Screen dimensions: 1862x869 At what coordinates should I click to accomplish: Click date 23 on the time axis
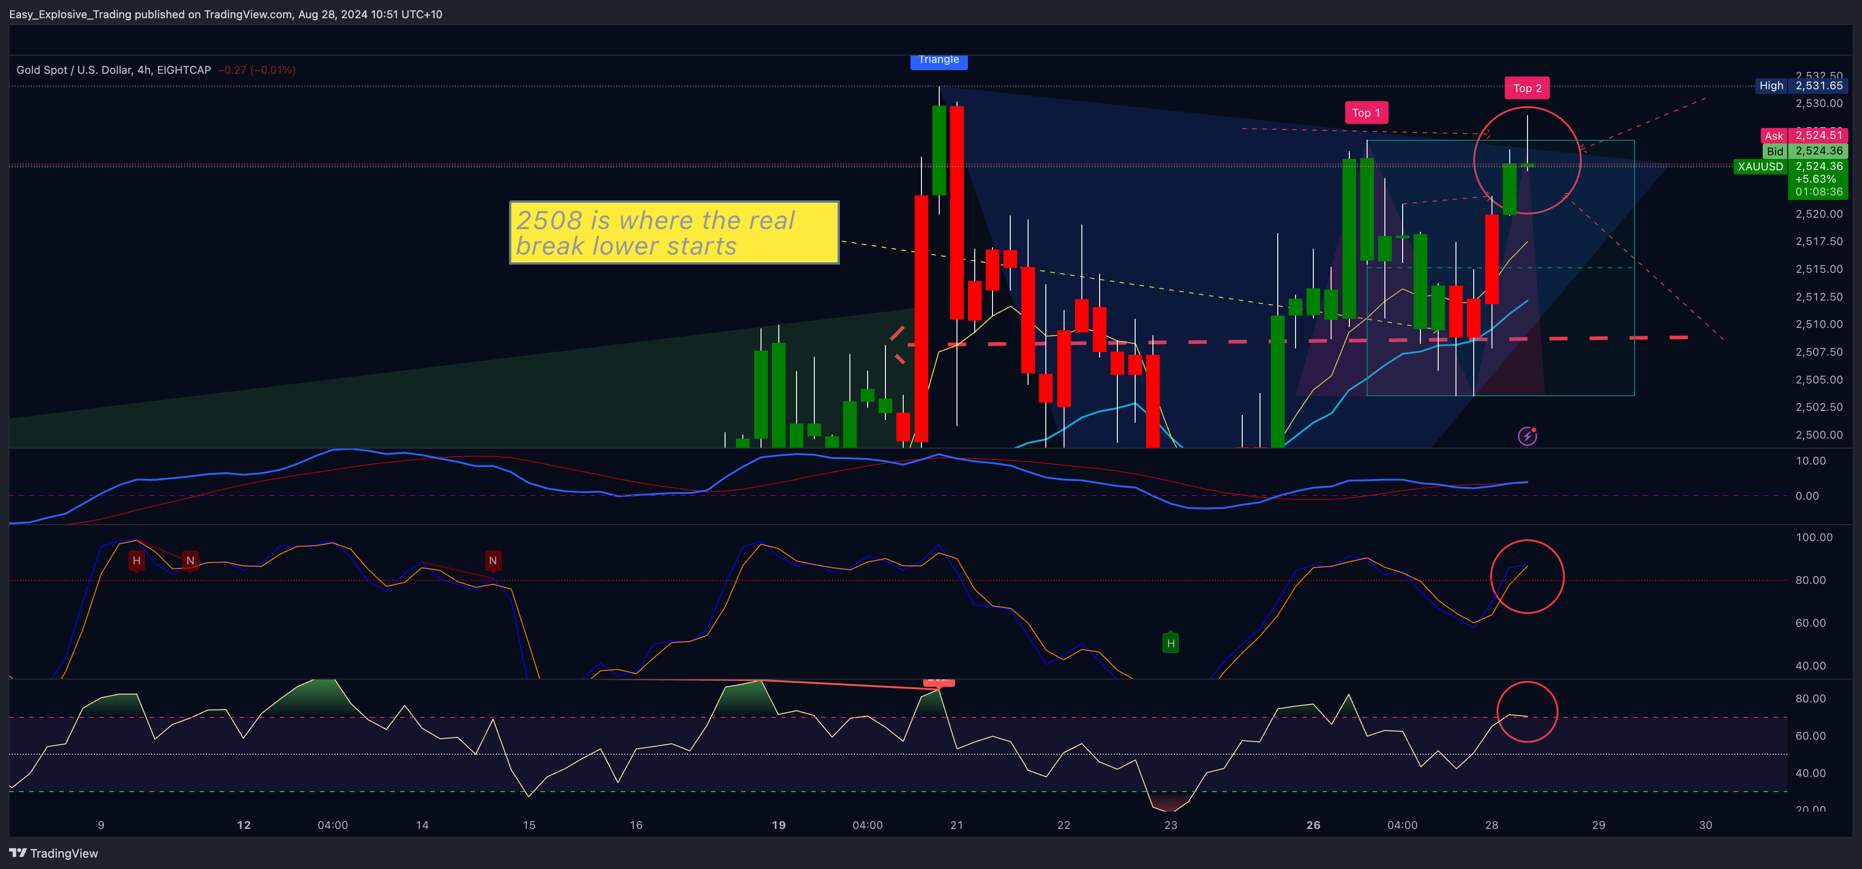(x=1170, y=825)
